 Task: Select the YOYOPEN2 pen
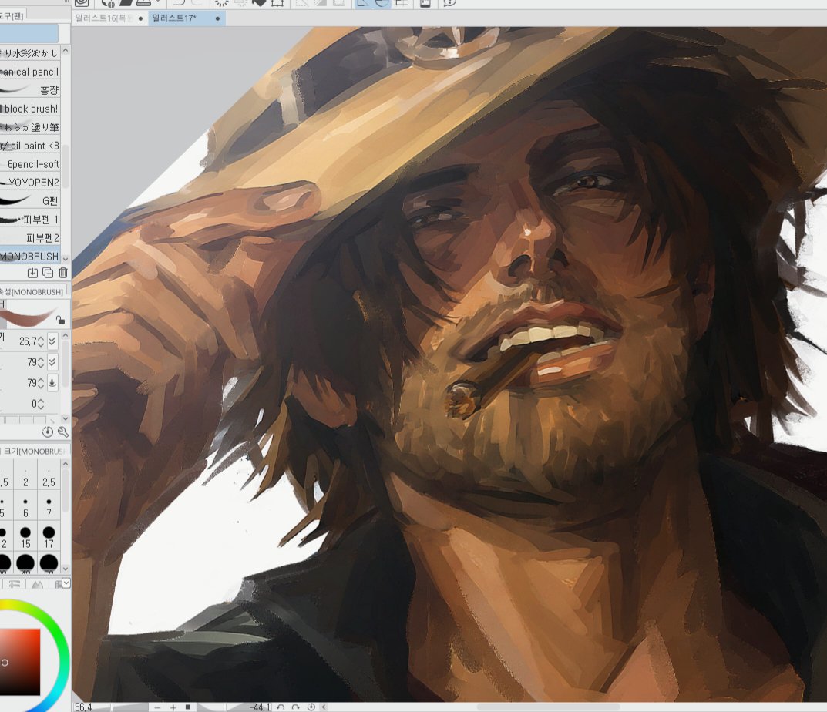click(30, 183)
